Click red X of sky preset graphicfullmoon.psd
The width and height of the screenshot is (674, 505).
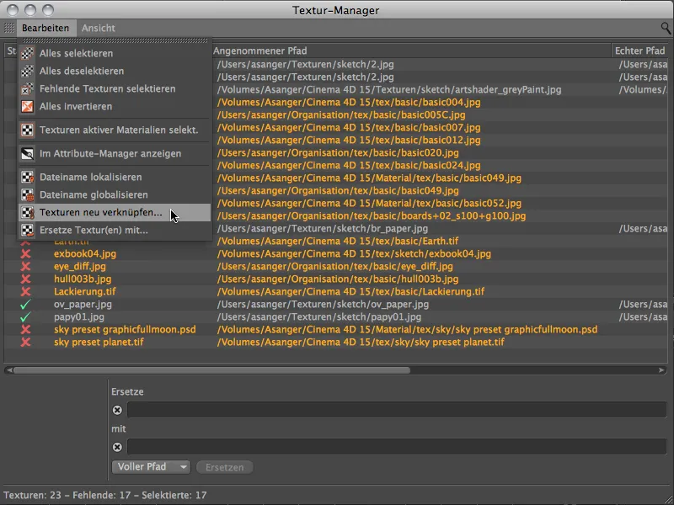(26, 329)
